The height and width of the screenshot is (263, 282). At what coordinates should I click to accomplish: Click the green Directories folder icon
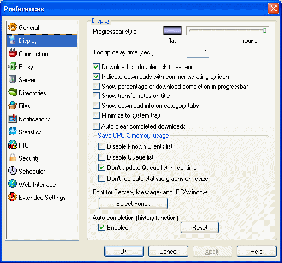(13, 93)
